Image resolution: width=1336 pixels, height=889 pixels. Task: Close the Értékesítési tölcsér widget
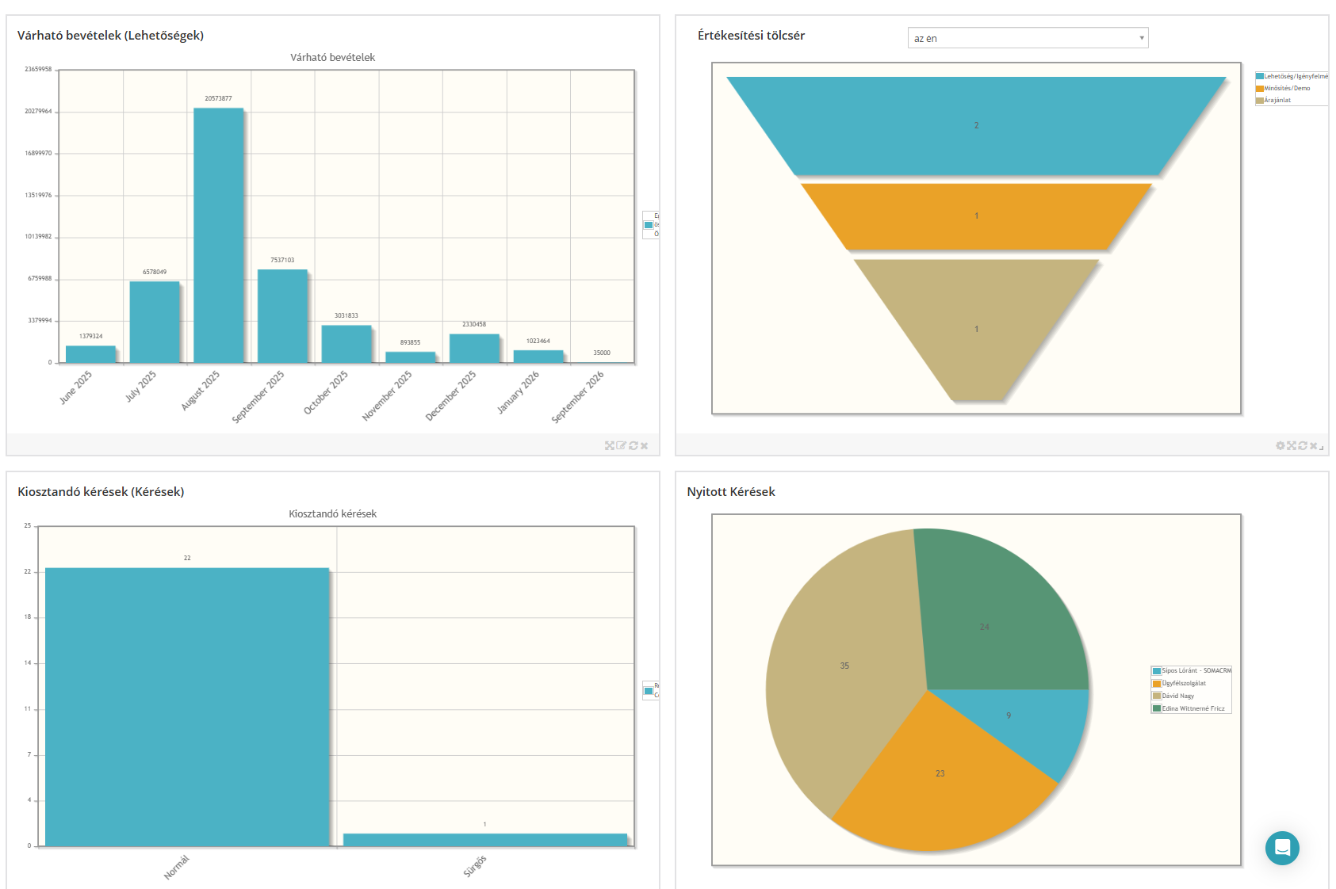click(1313, 446)
